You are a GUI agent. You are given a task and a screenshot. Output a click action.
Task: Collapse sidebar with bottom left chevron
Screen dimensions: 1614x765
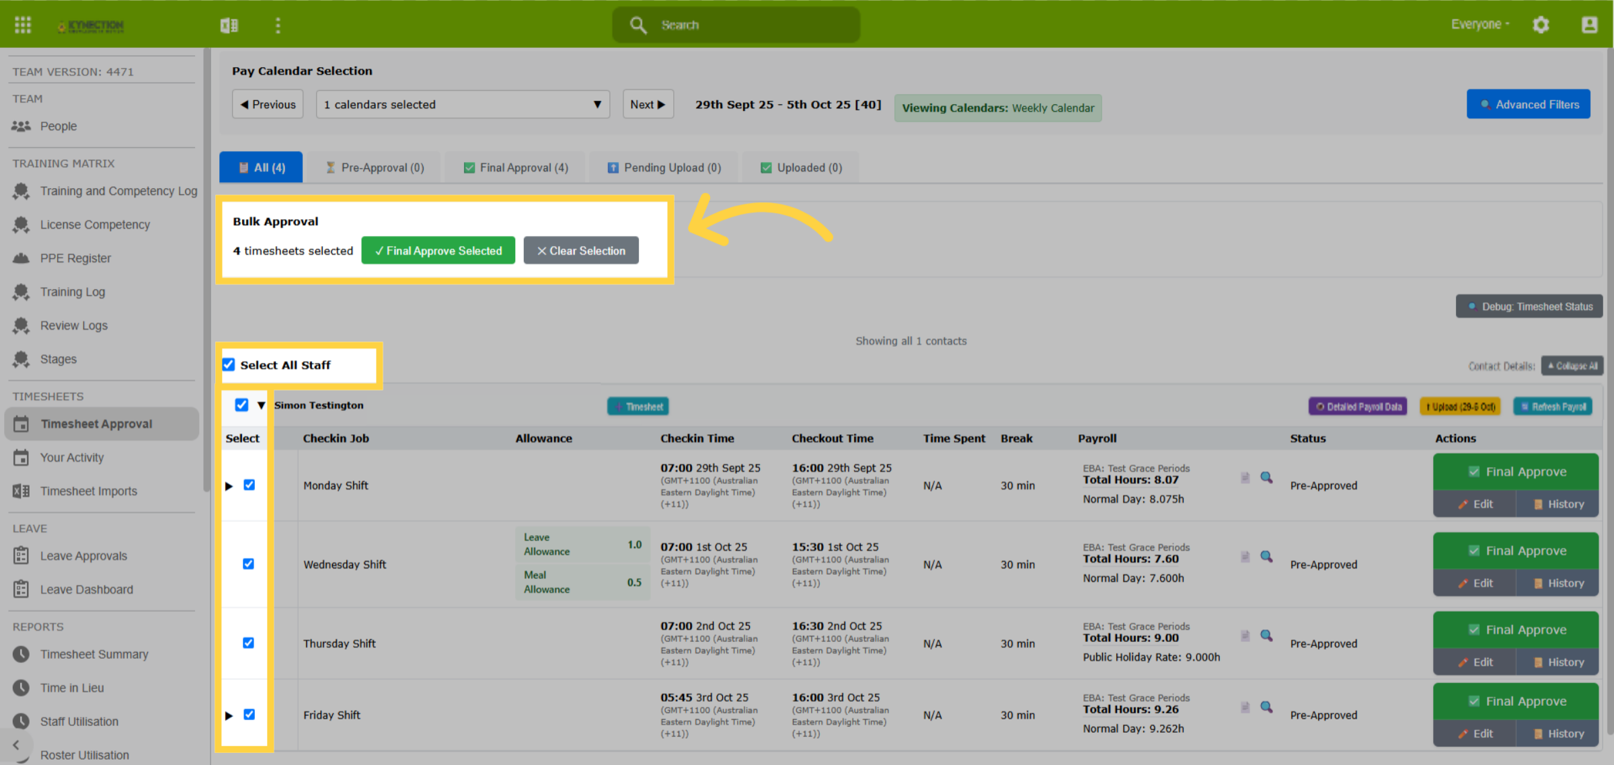point(16,745)
